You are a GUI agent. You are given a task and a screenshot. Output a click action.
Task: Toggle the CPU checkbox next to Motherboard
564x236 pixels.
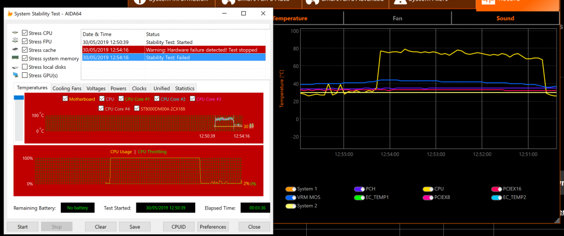click(x=102, y=99)
